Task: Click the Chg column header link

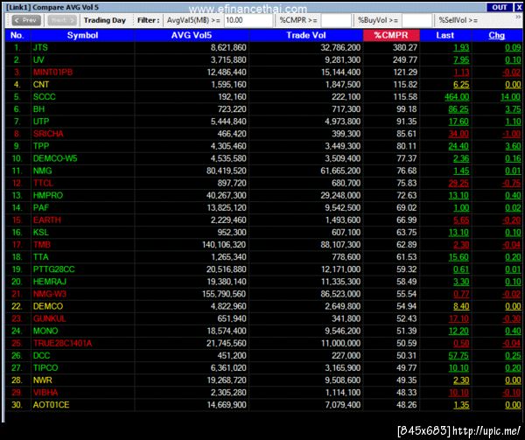Action: (496, 35)
